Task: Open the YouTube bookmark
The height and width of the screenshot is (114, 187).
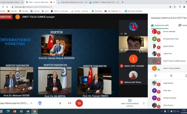Action: 12,11
